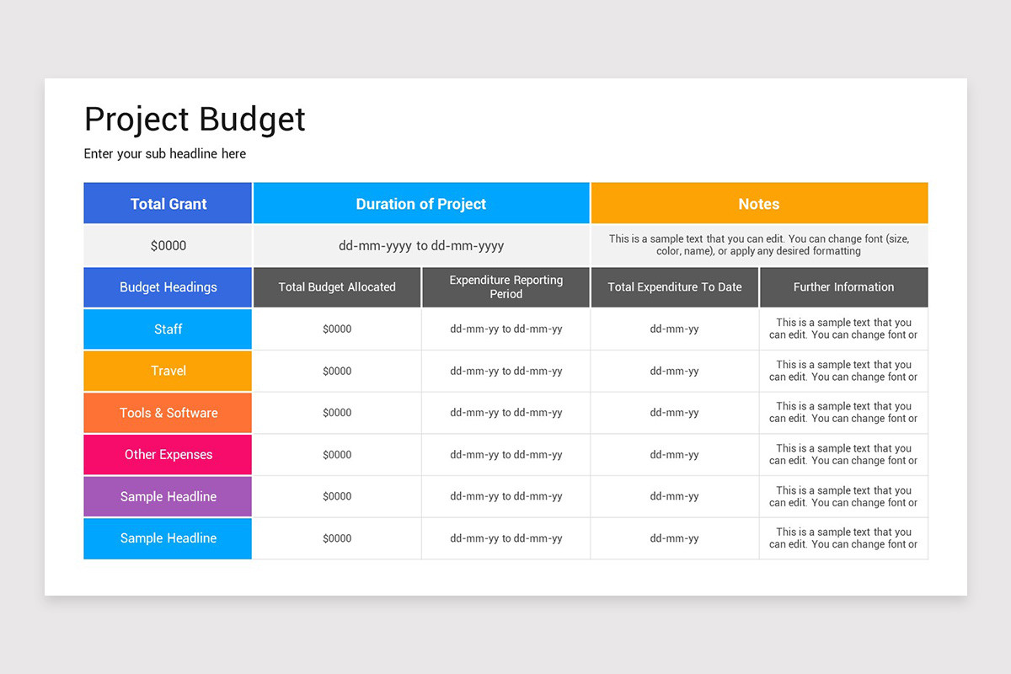
Task: Select the orange Travel row label
Action: click(167, 371)
